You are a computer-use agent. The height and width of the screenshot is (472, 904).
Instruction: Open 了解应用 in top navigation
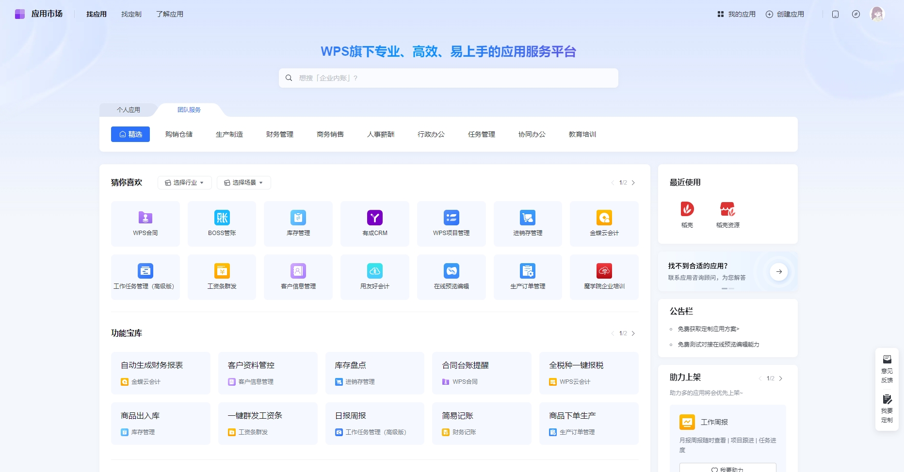tap(170, 14)
